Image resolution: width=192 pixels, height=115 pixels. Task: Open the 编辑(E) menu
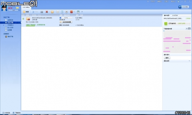point(159,1)
